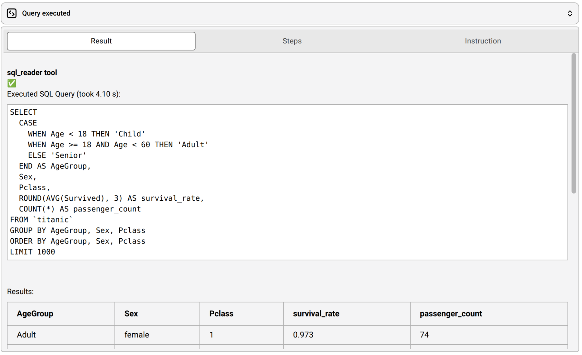Screen dimensions: 582x355
Task: Select the Result tab
Action: 101,41
